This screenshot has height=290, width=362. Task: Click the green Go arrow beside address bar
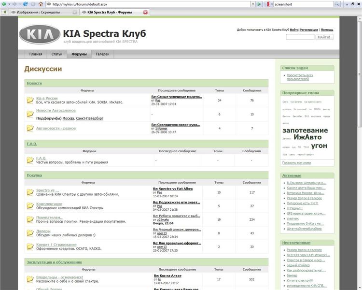259,4
